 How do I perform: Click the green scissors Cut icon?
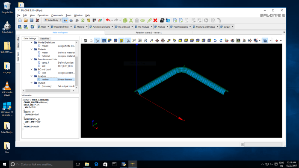(x=131, y=21)
